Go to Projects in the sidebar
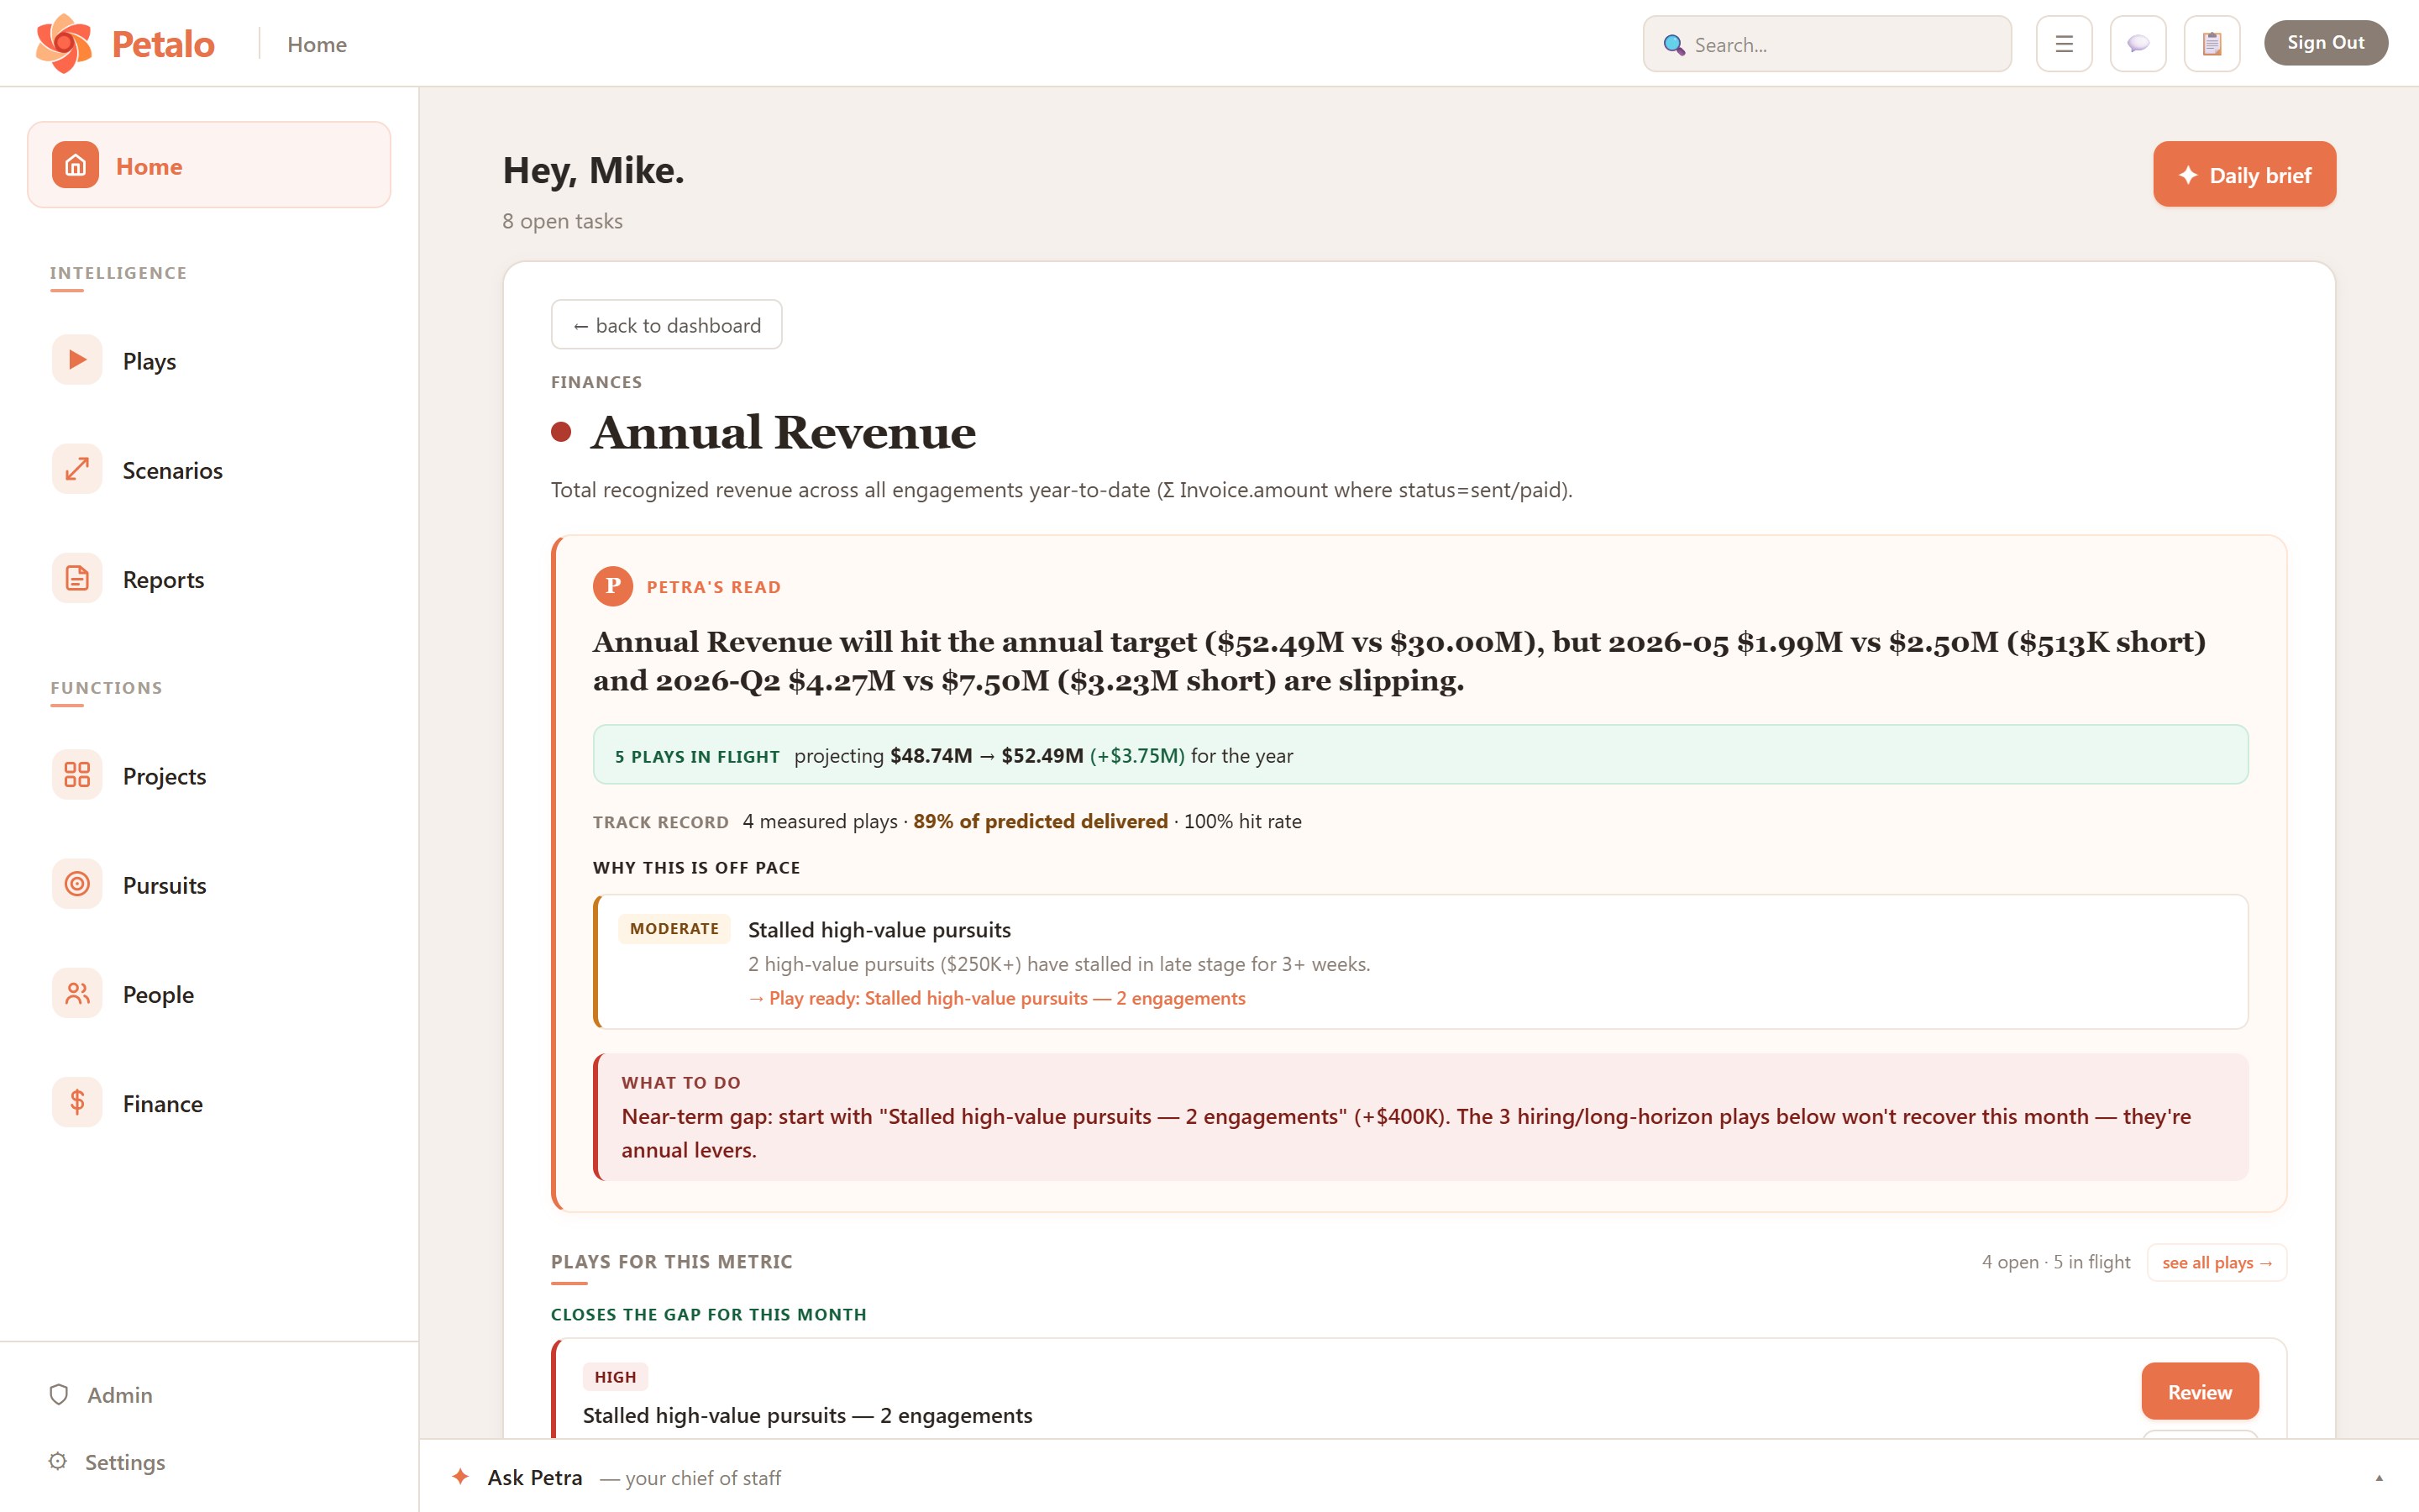2419x1512 pixels. click(209, 775)
